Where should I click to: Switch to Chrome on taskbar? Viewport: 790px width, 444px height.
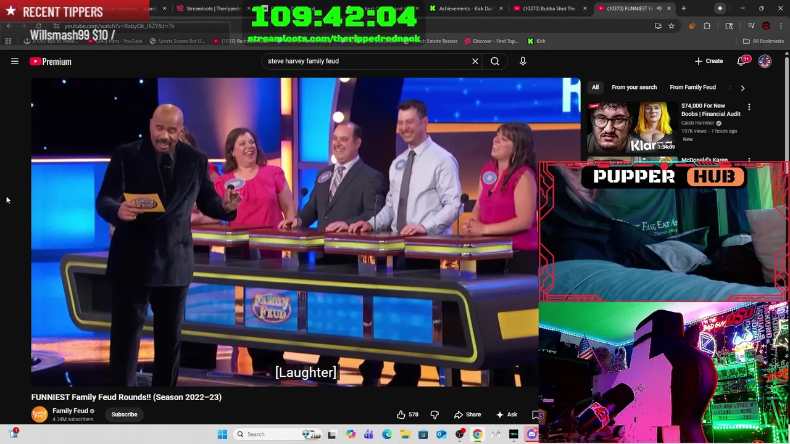[477, 434]
